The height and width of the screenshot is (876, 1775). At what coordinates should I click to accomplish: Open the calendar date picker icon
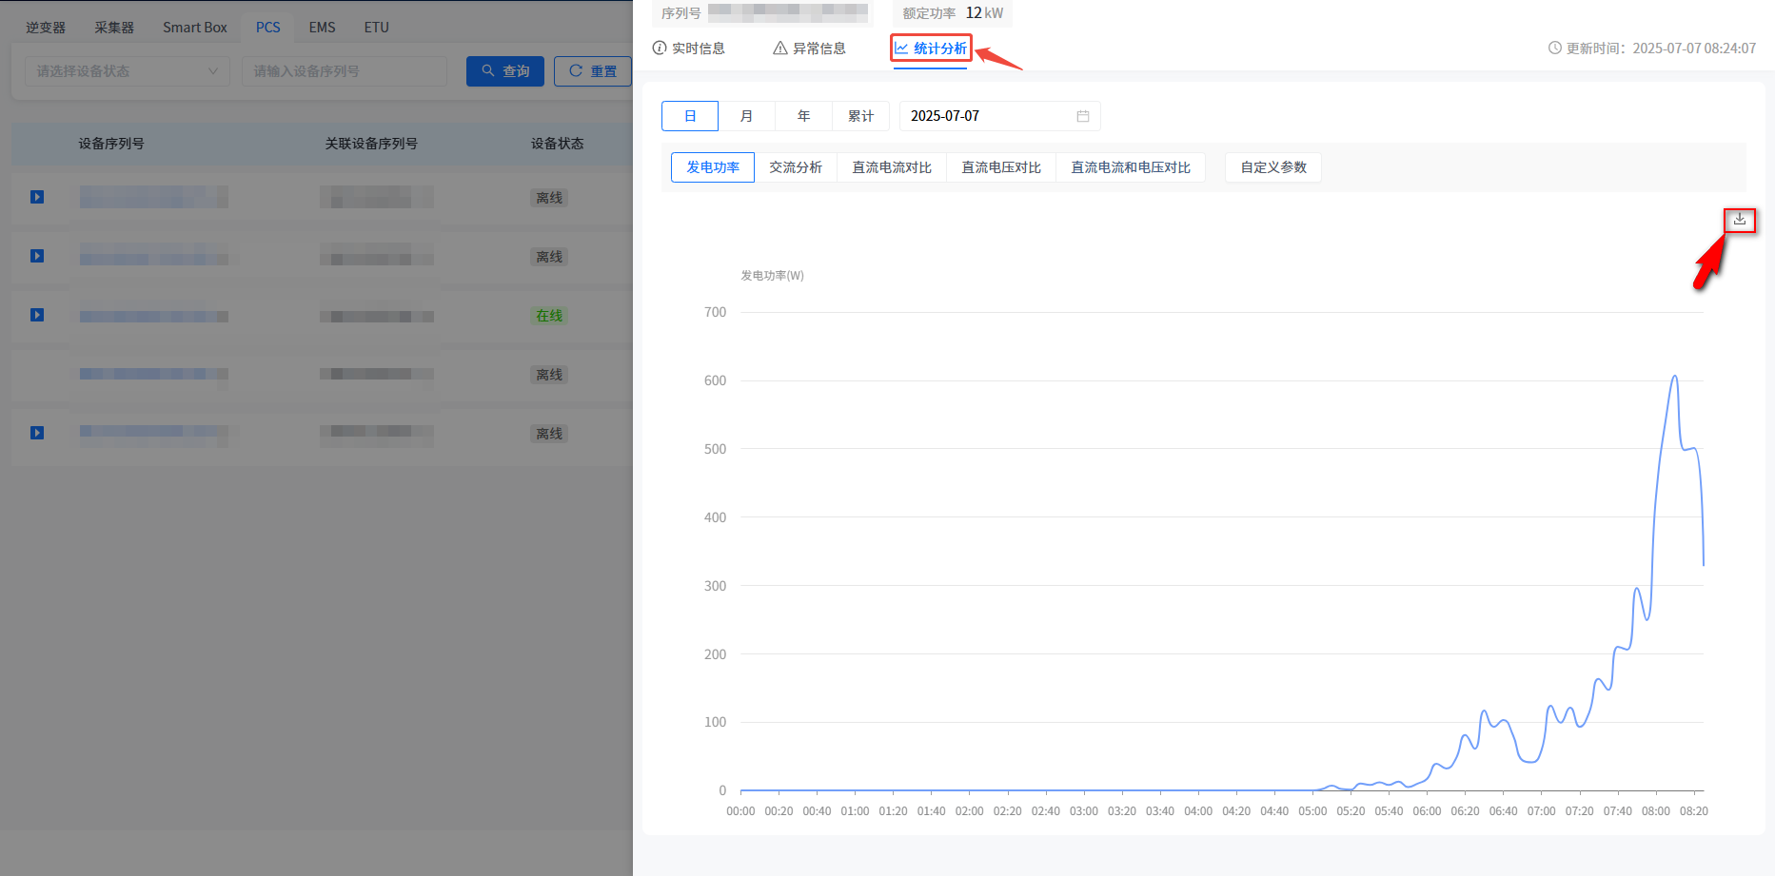(x=1082, y=116)
